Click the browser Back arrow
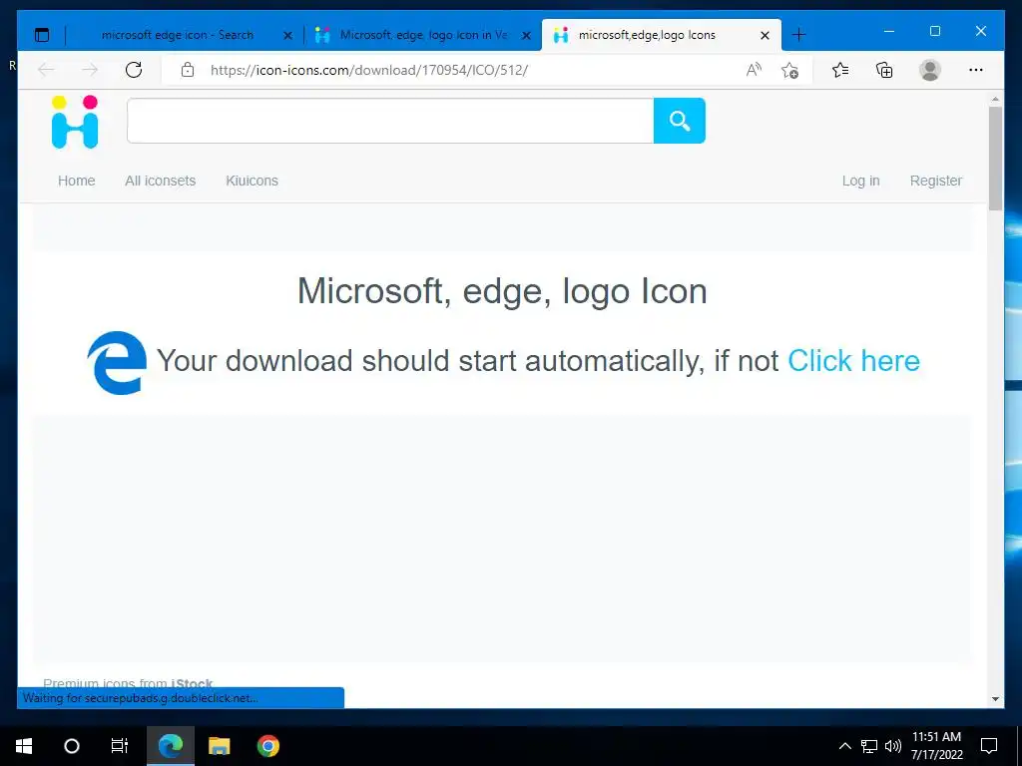This screenshot has height=766, width=1022. (46, 70)
